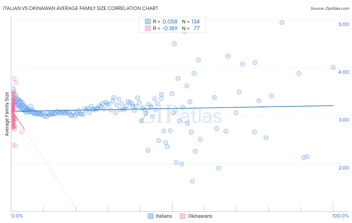Screen dimensions: 352x223
Task: Click the 2.00 y-axis tick label
Action: click(343, 168)
